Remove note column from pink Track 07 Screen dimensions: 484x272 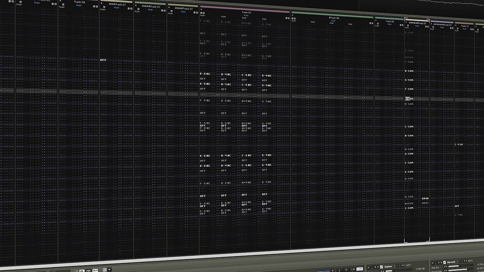[286, 18]
